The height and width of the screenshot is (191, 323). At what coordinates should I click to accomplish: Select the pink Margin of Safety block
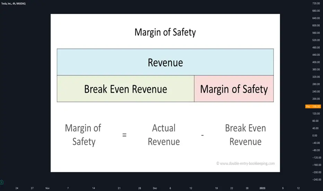pyautogui.click(x=234, y=89)
